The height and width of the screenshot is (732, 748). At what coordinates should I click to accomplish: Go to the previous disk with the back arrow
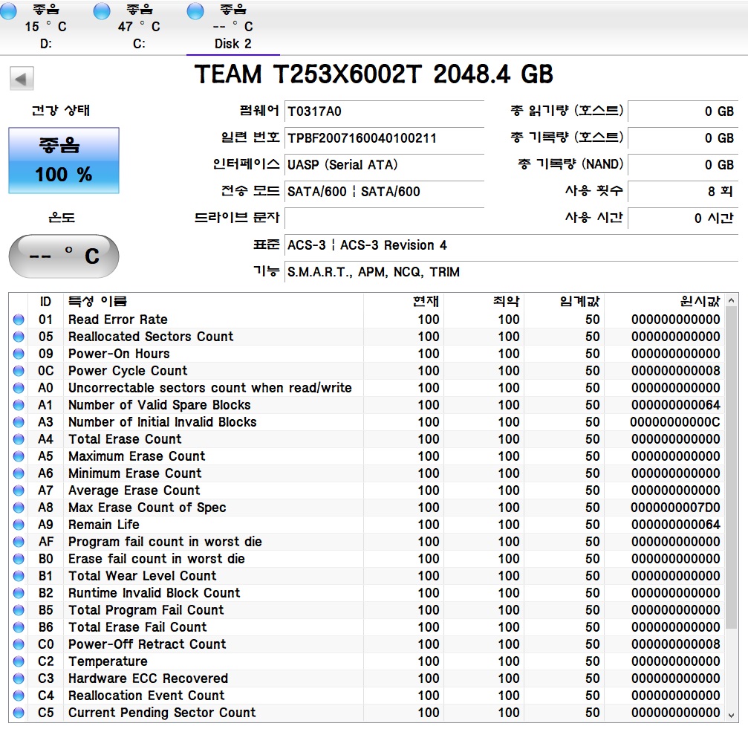pyautogui.click(x=22, y=78)
